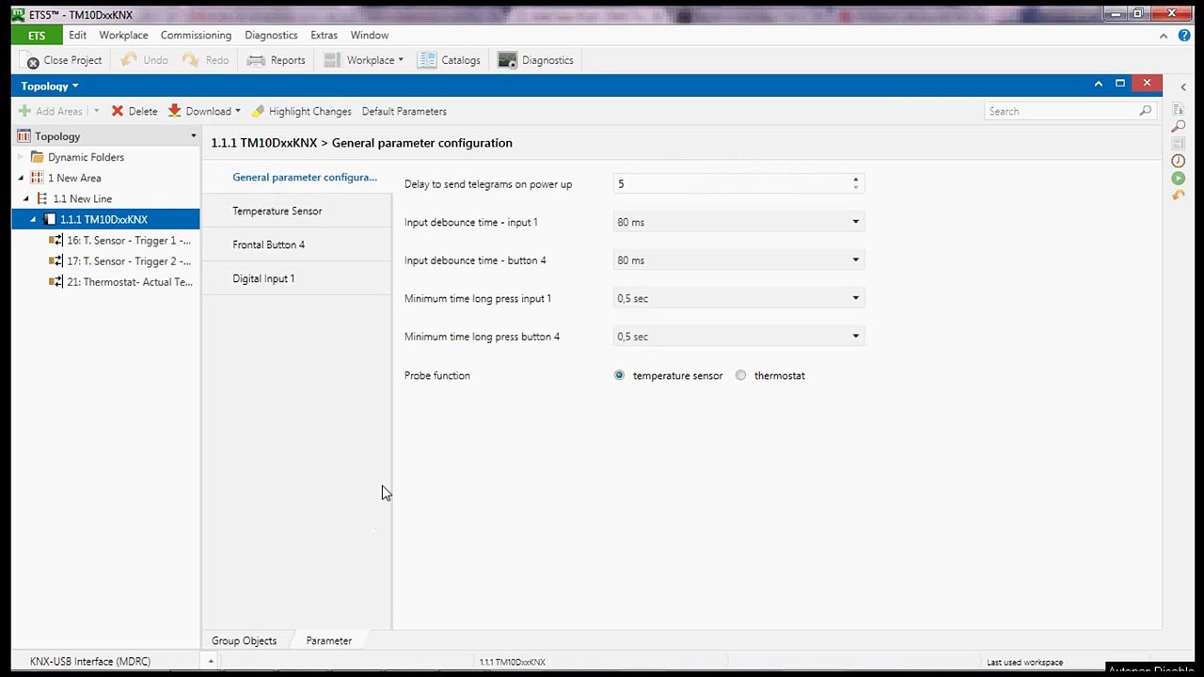The width and height of the screenshot is (1204, 677).
Task: Open Catalogs from the toolbar
Action: tap(427, 60)
